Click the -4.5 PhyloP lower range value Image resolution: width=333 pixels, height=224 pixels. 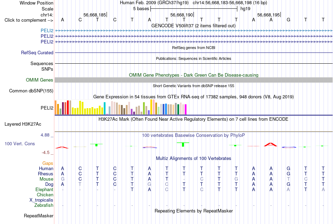46,153
